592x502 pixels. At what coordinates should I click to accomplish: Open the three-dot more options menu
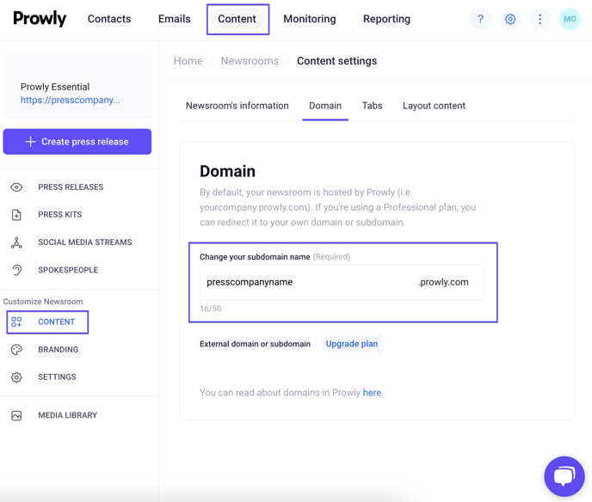coord(540,19)
